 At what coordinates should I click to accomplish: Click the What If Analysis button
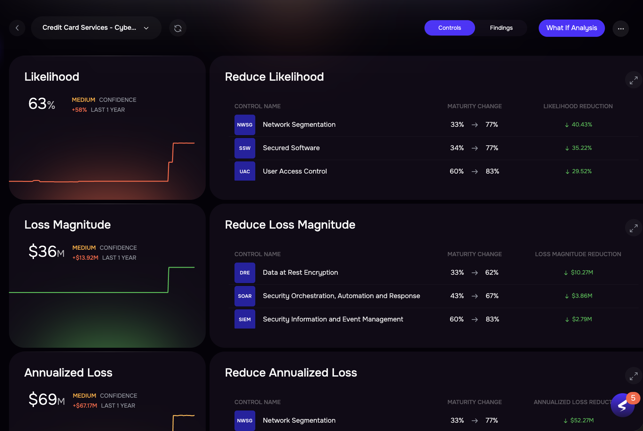(x=571, y=28)
